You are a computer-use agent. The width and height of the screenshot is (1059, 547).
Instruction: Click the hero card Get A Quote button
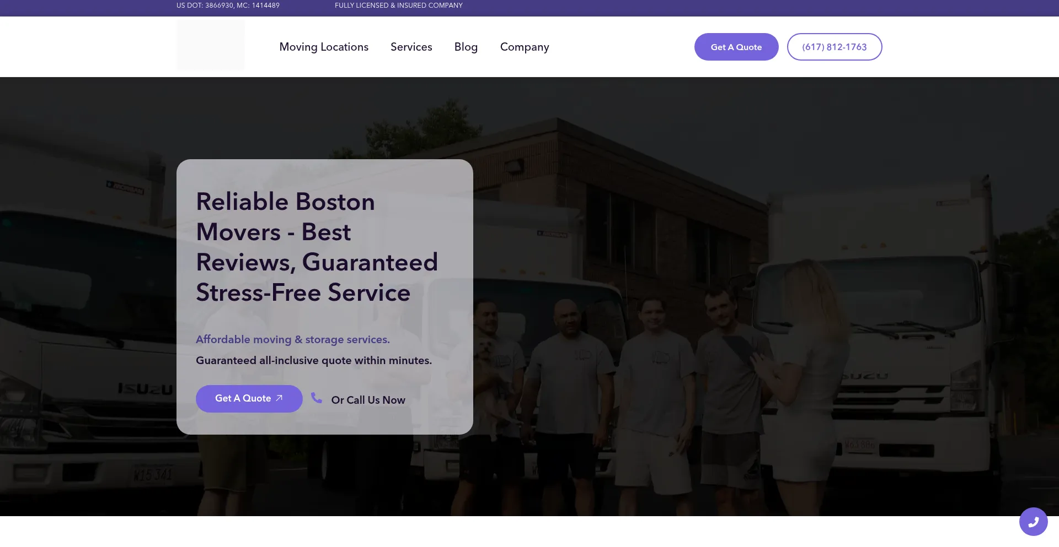coord(249,398)
